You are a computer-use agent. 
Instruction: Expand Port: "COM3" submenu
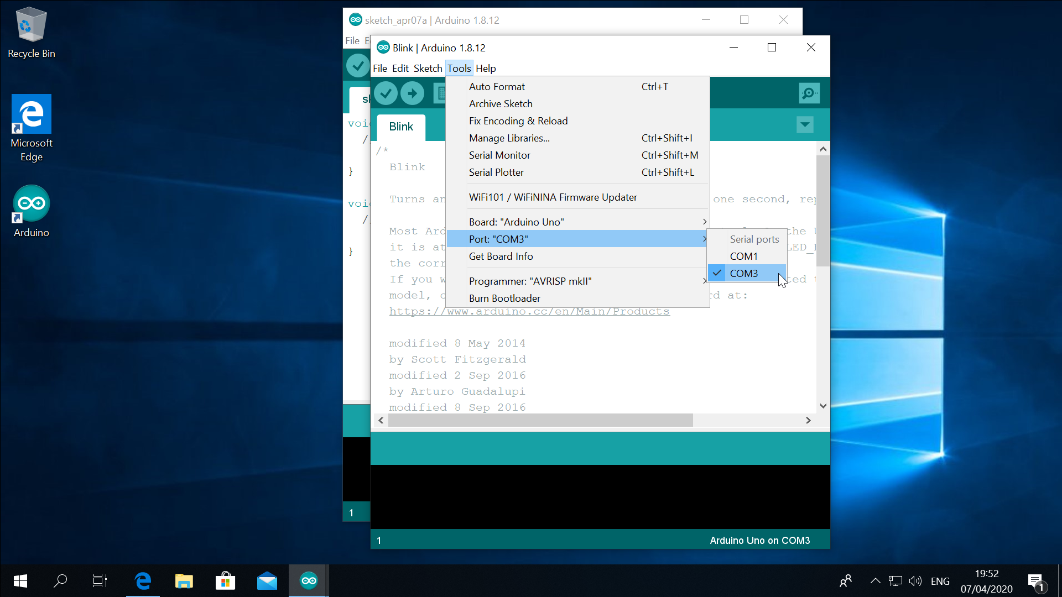pyautogui.click(x=577, y=239)
